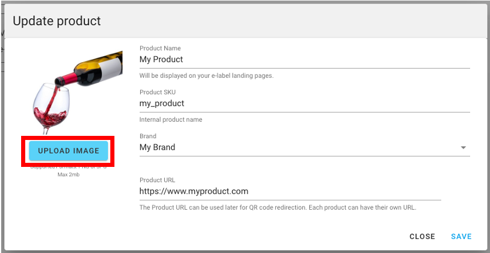Expand the Brand list using the arrow
Viewport: 490px width, 253px height.
(x=464, y=148)
